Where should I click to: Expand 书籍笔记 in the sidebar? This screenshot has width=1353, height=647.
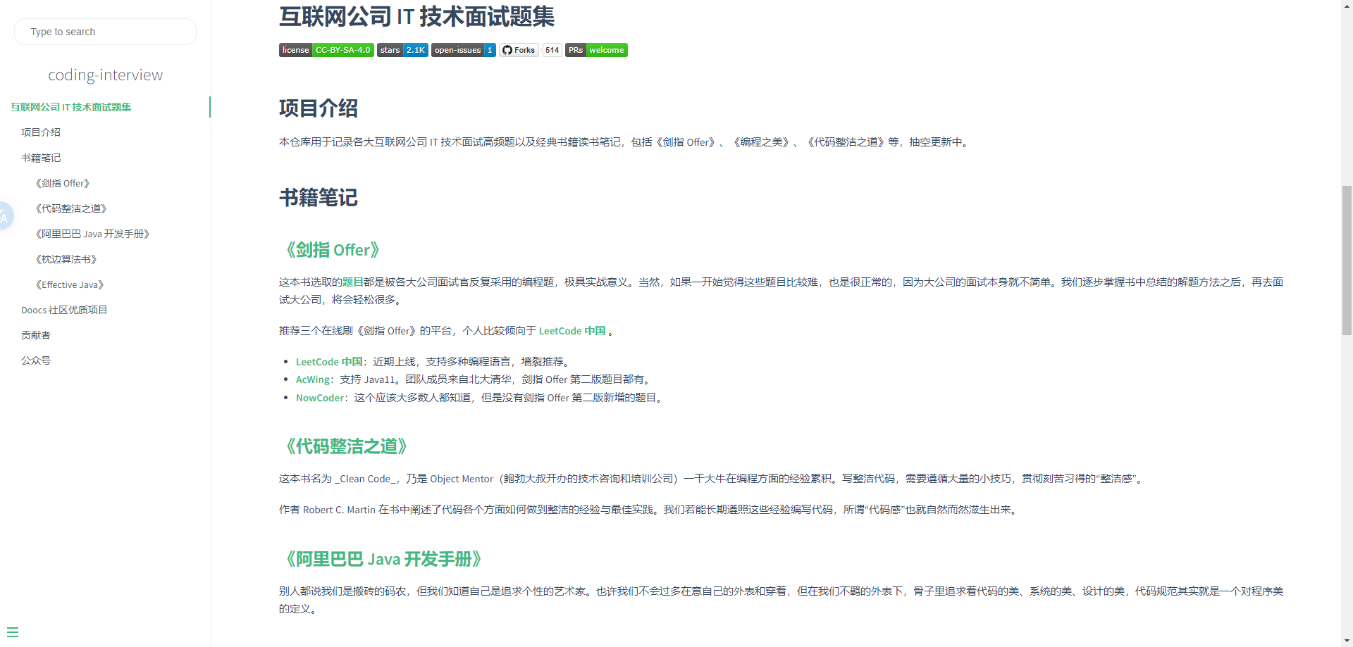(41, 158)
